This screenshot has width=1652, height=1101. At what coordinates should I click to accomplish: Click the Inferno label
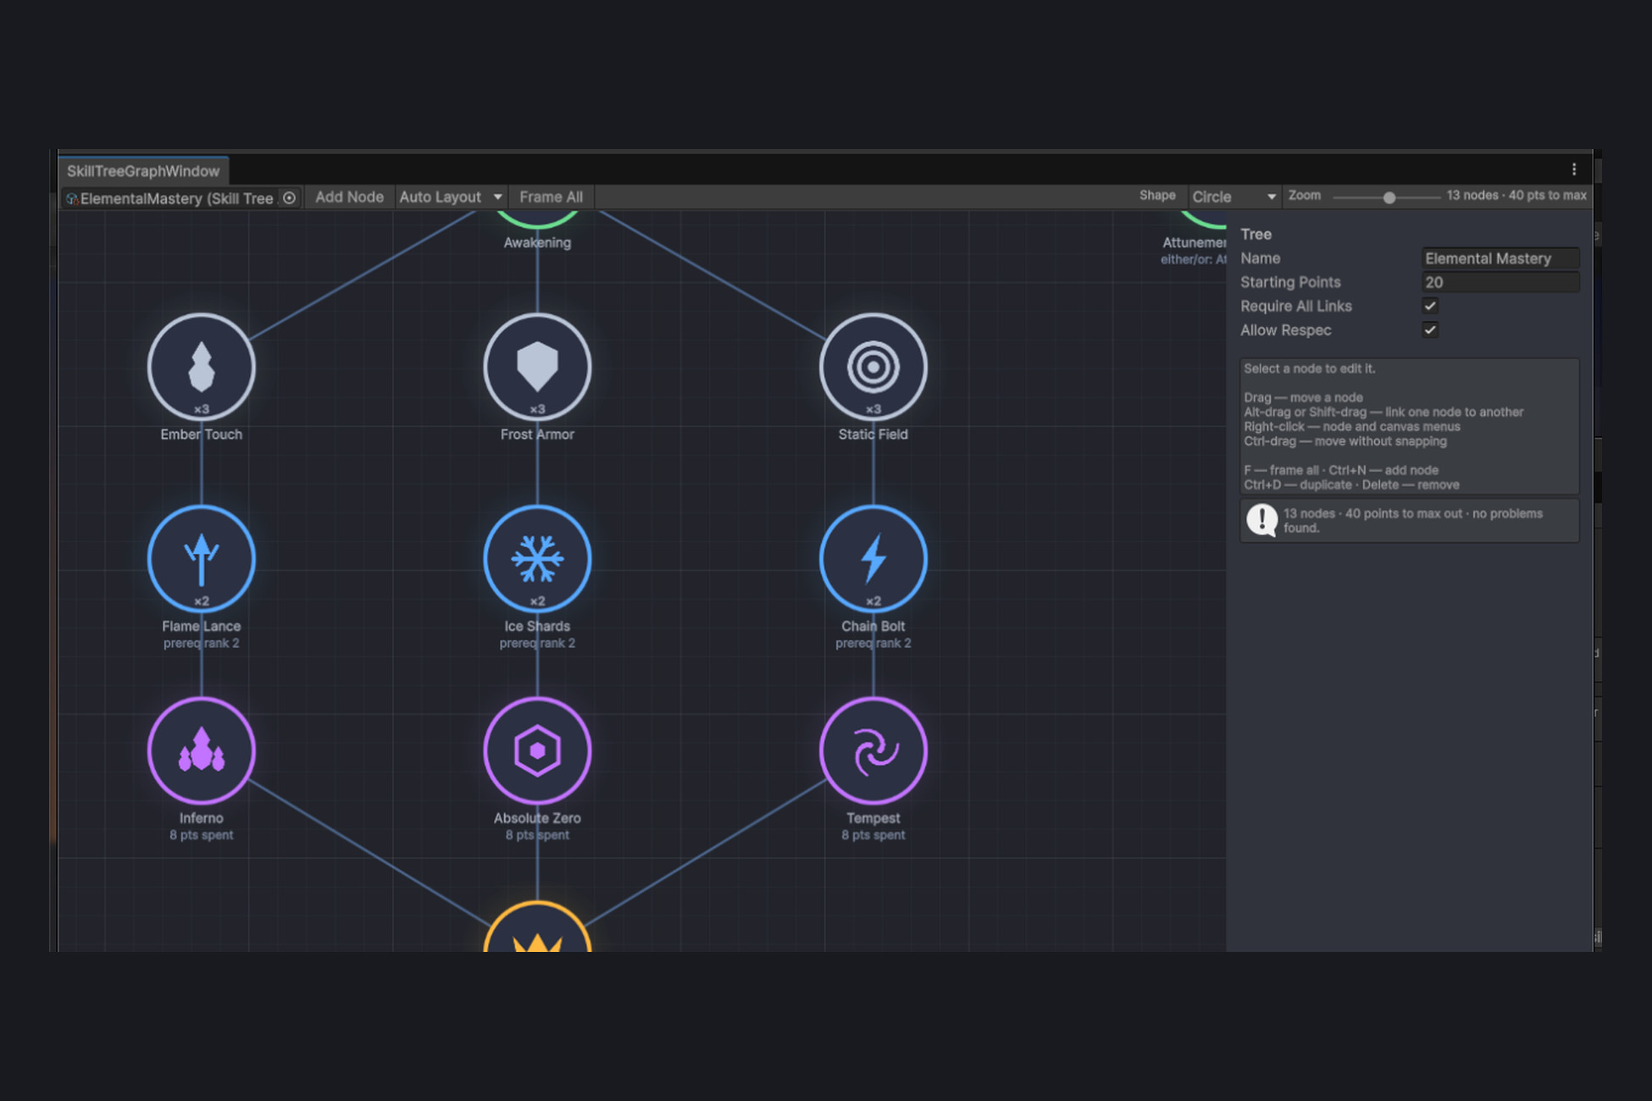tap(202, 818)
